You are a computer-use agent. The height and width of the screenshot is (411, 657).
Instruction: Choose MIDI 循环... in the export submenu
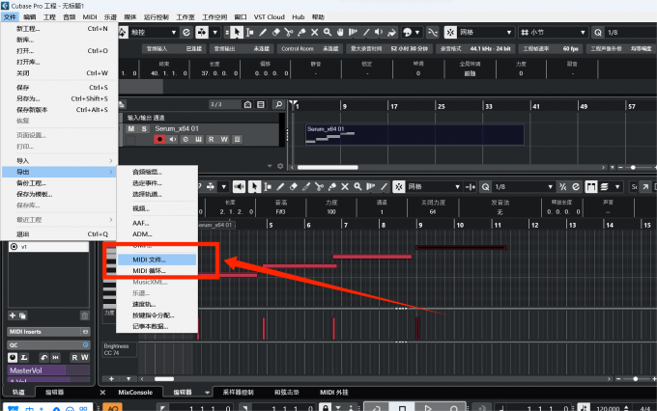click(x=157, y=271)
